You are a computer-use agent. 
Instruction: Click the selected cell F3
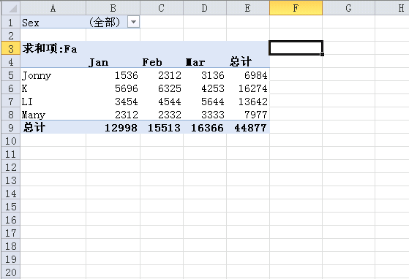[296, 48]
